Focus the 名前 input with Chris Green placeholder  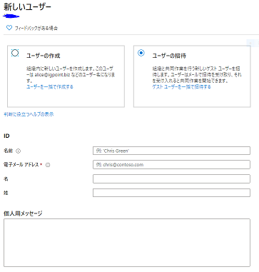[x=171, y=151]
